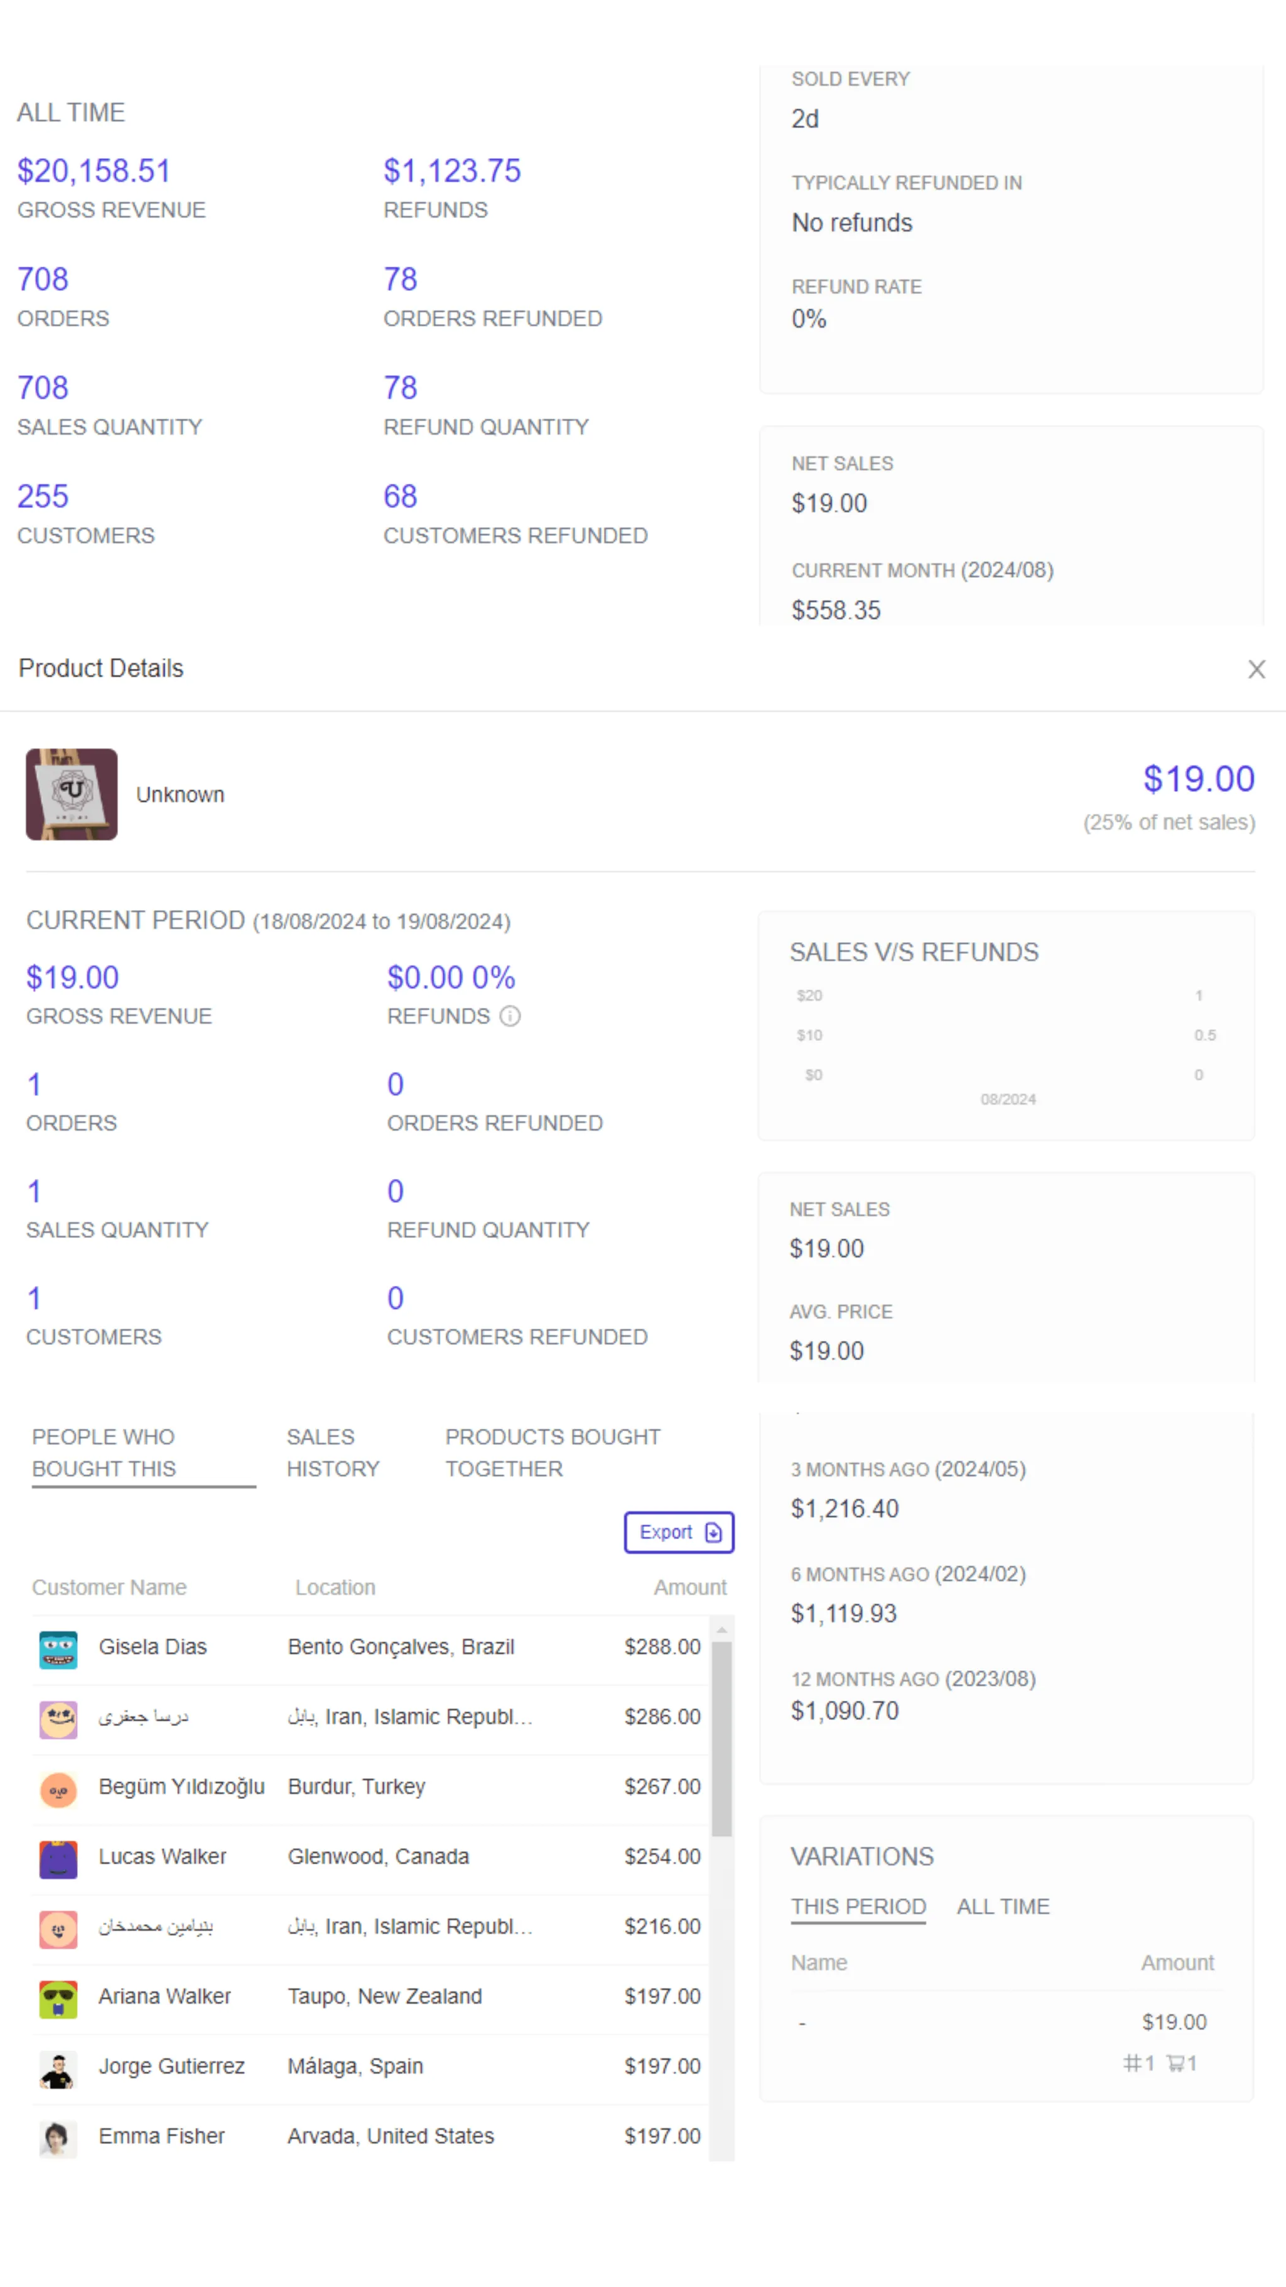The image size is (1286, 2287).
Task: Click Location column header
Action: click(335, 1587)
